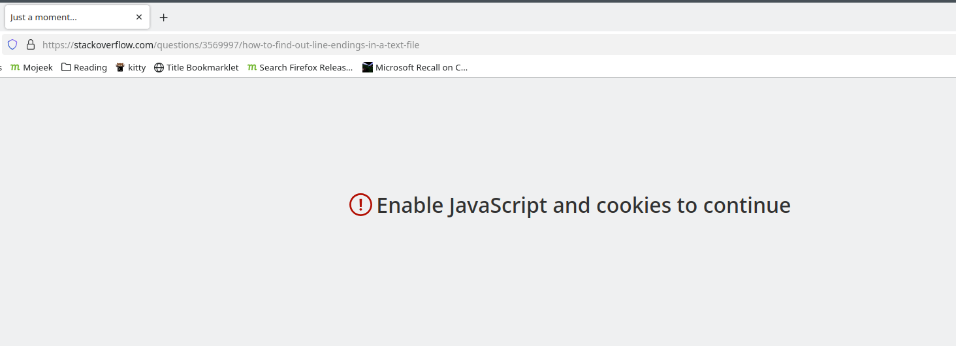Click the folder icon beside Reading

pyautogui.click(x=66, y=67)
